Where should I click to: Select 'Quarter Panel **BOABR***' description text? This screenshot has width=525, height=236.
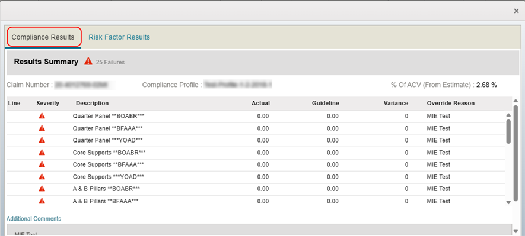click(x=109, y=116)
